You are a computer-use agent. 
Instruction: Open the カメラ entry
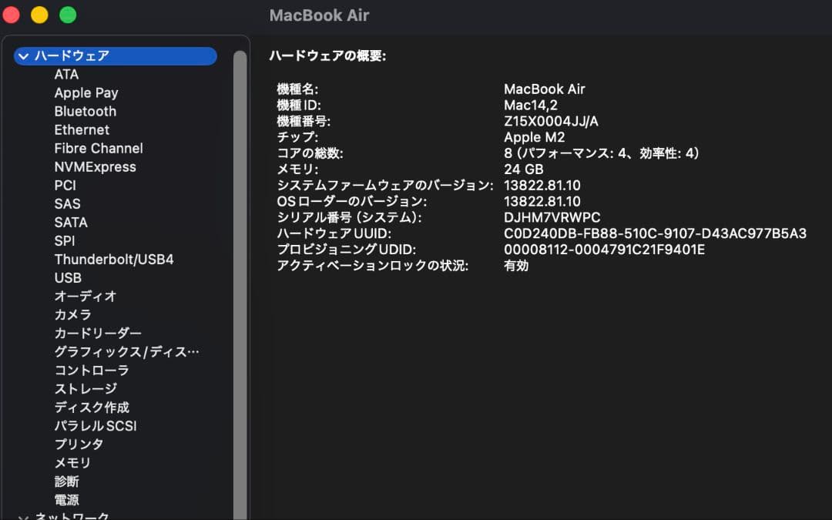tap(72, 314)
